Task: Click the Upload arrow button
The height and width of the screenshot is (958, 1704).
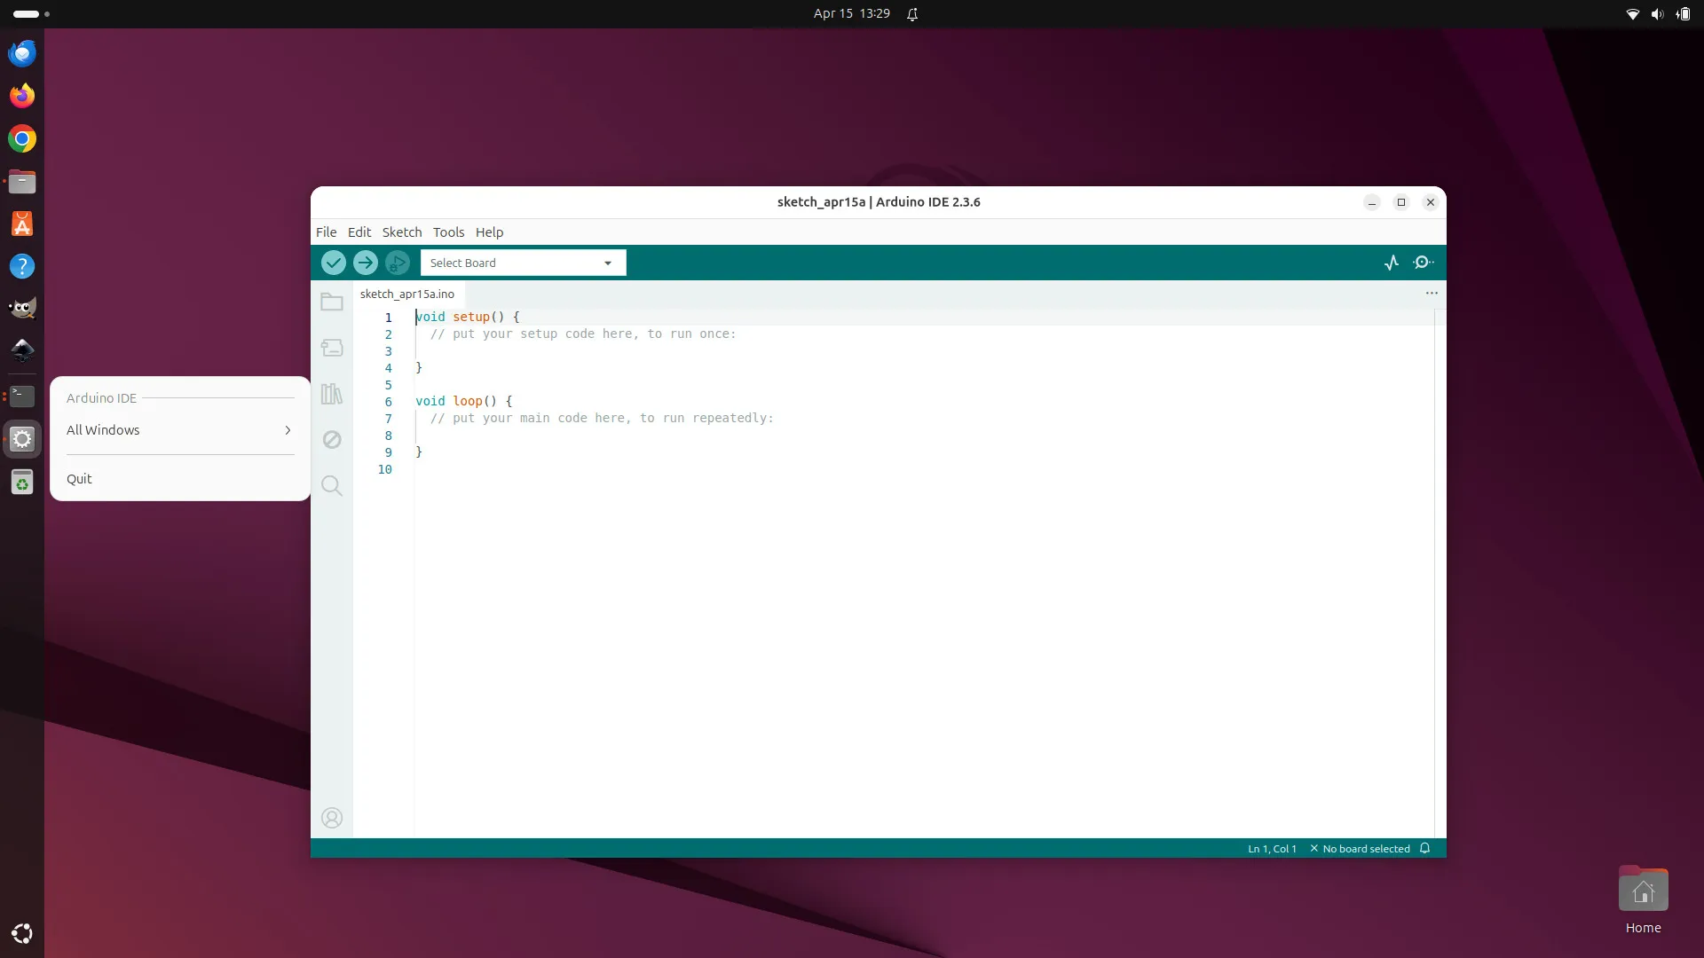Action: pos(366,263)
